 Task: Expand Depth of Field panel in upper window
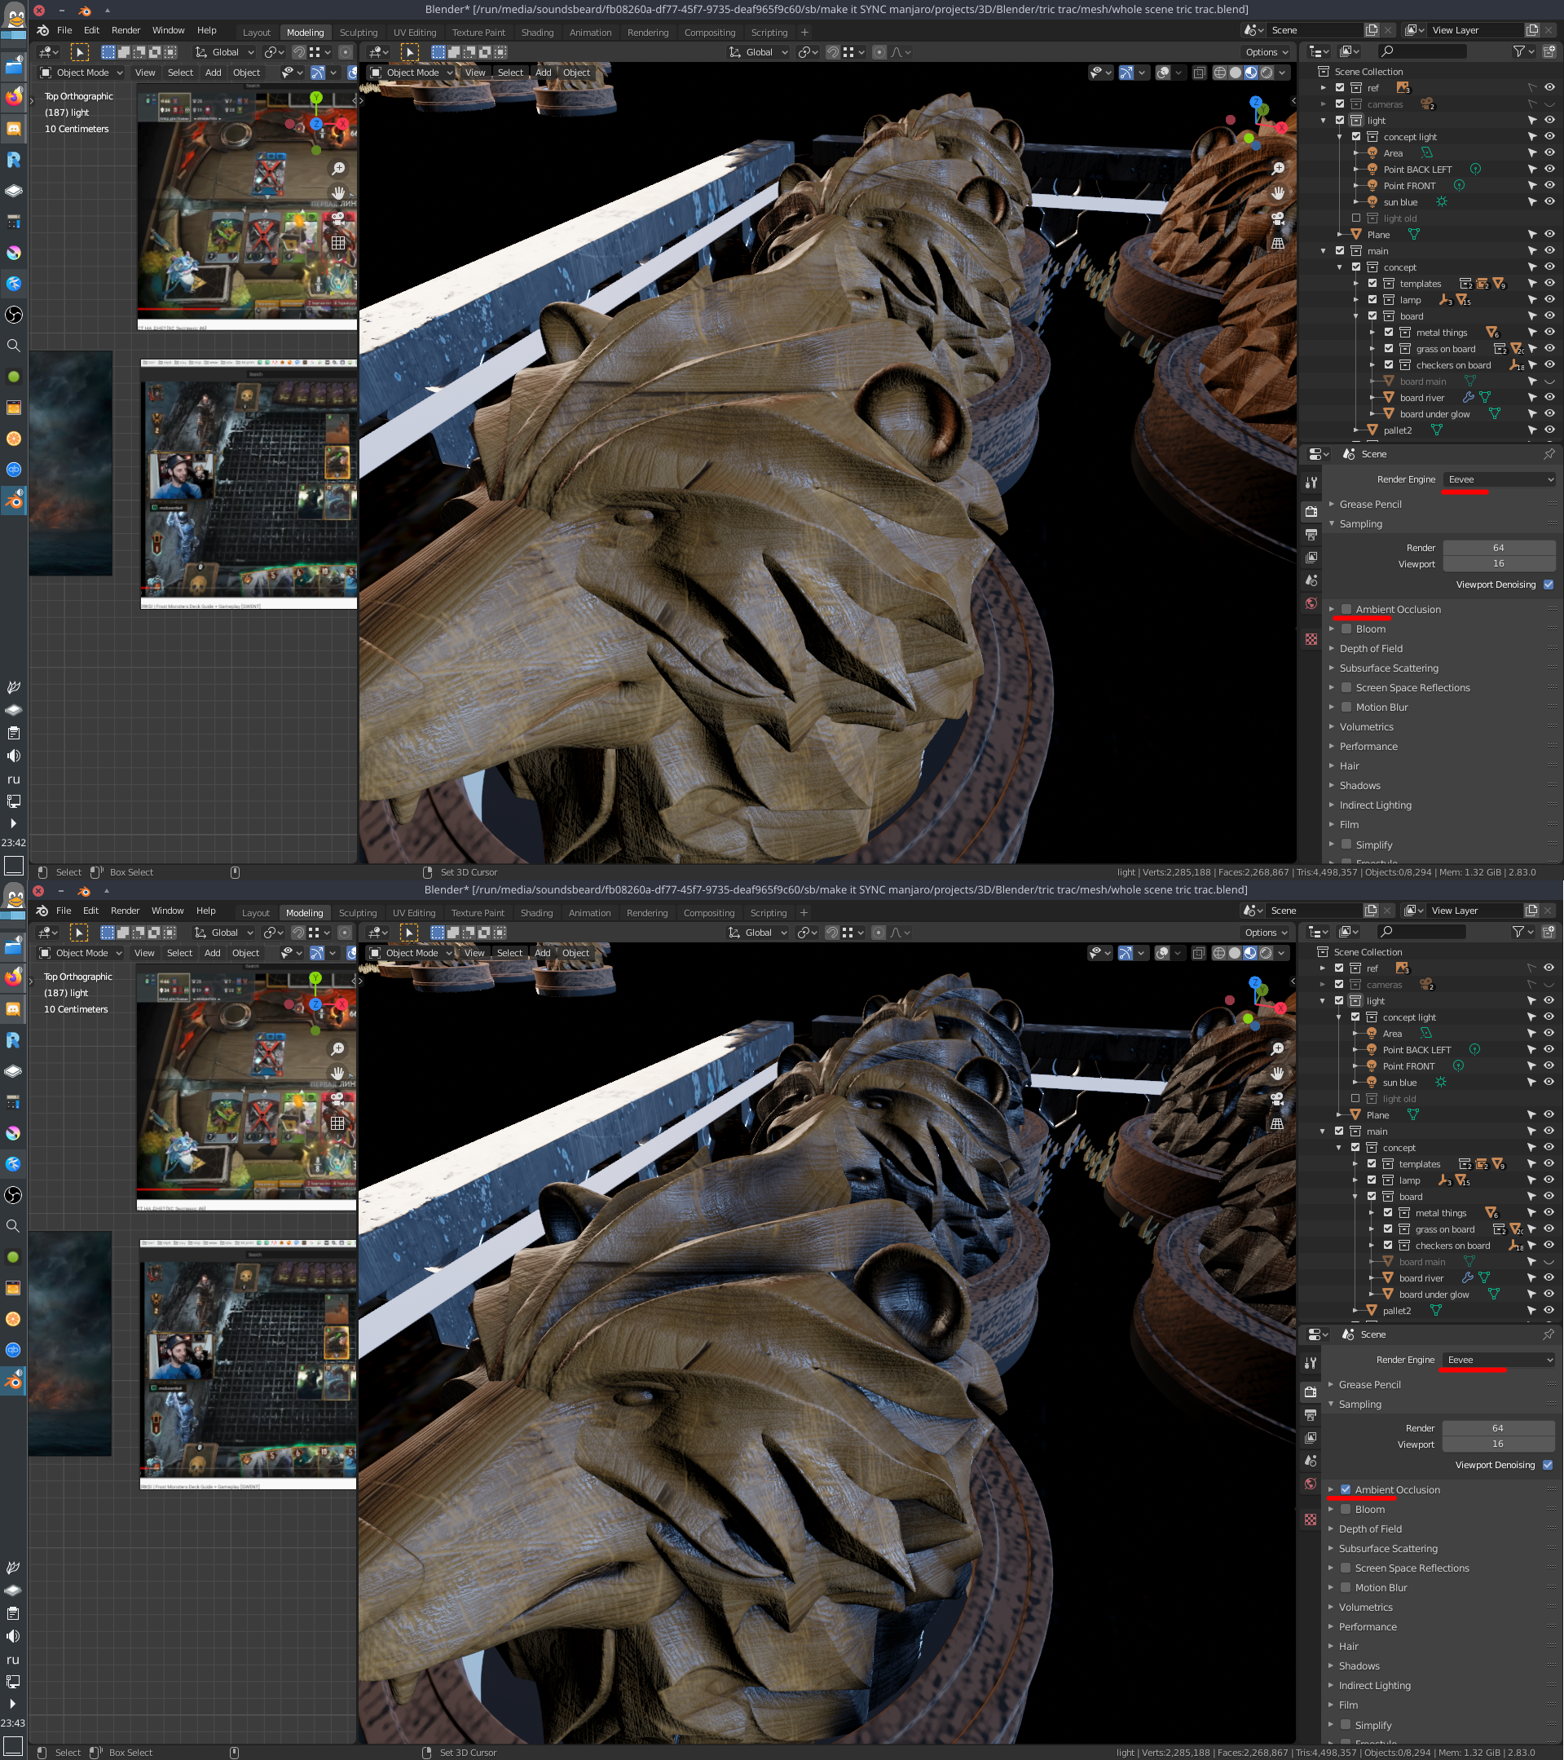[1332, 648]
